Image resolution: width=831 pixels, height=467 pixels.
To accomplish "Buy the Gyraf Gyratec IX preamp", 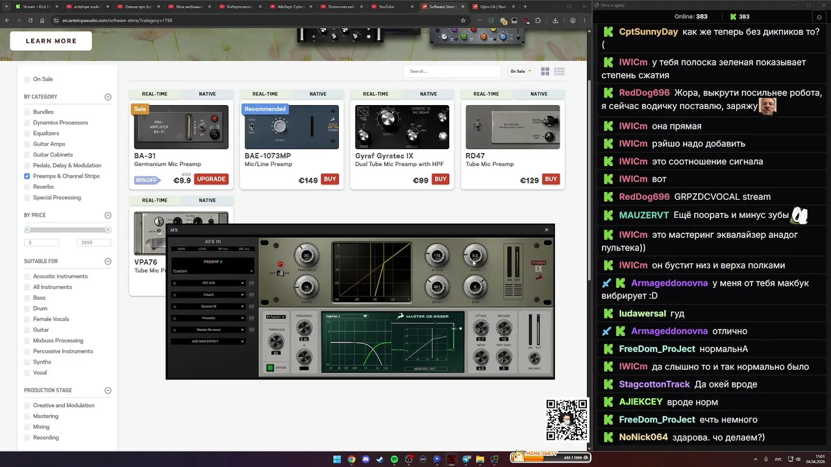I will (x=440, y=179).
